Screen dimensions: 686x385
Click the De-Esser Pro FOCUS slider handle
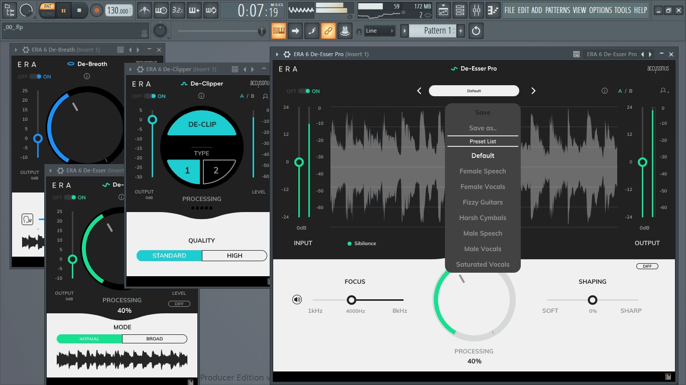pos(352,300)
